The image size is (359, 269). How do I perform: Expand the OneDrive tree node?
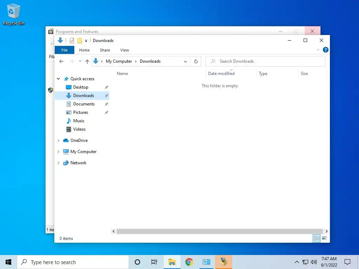59,140
